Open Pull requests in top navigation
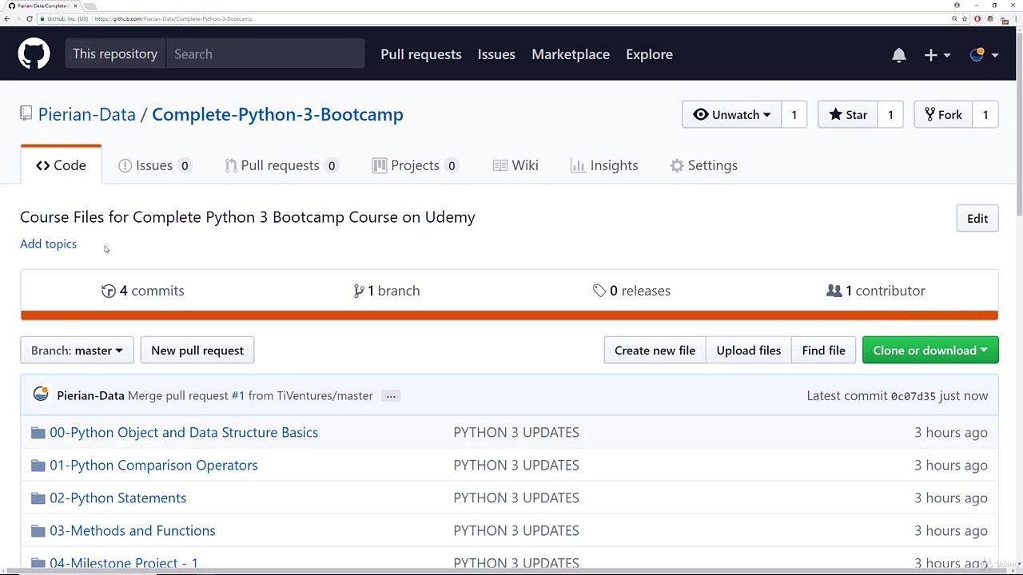Screen dimensions: 1023x575 click(421, 54)
